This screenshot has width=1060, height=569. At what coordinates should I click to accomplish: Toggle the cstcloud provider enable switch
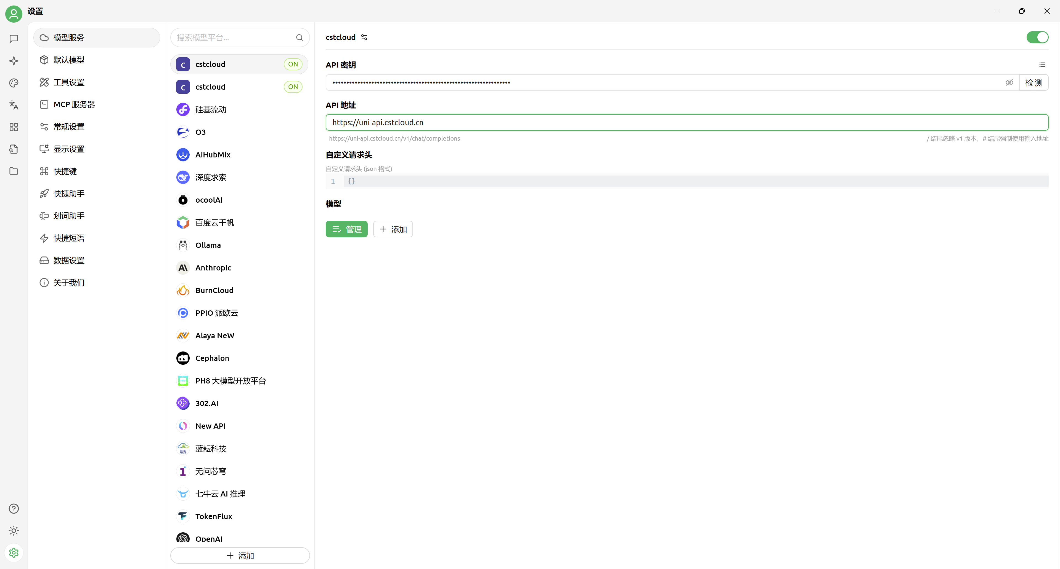click(1037, 37)
